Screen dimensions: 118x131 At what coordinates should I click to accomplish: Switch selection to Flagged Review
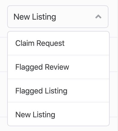click(x=58, y=67)
